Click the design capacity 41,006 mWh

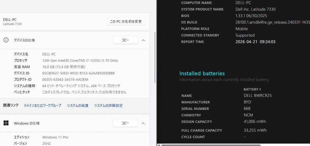[x=255, y=121]
